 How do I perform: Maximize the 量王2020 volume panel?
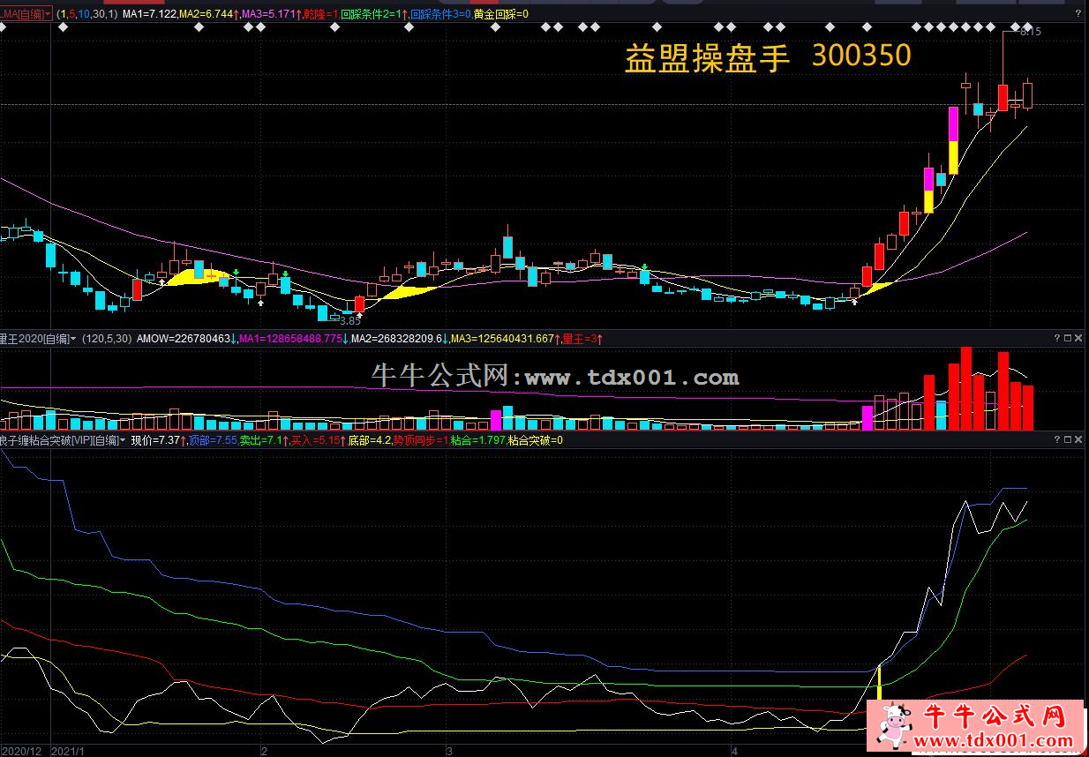click(x=1068, y=338)
